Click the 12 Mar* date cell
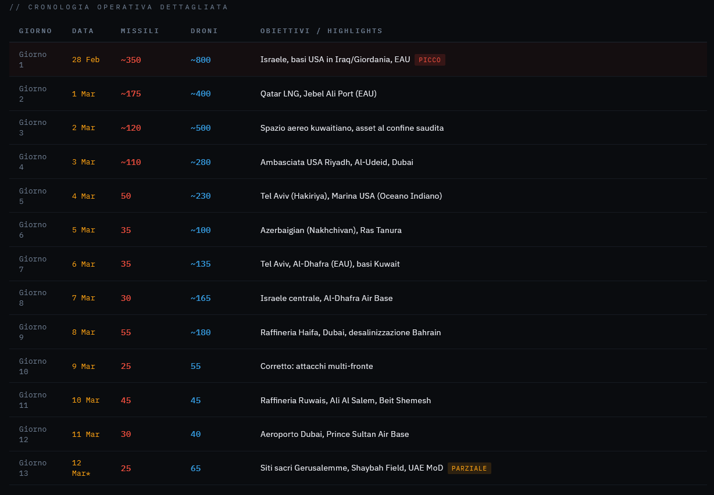 pos(81,468)
